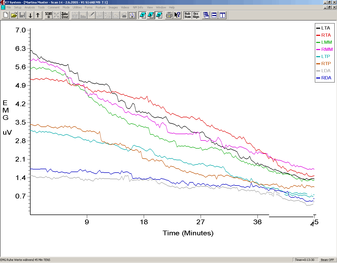Toggle the S sheet toolbar button
Screen dimensions: 337x263
[151, 15]
